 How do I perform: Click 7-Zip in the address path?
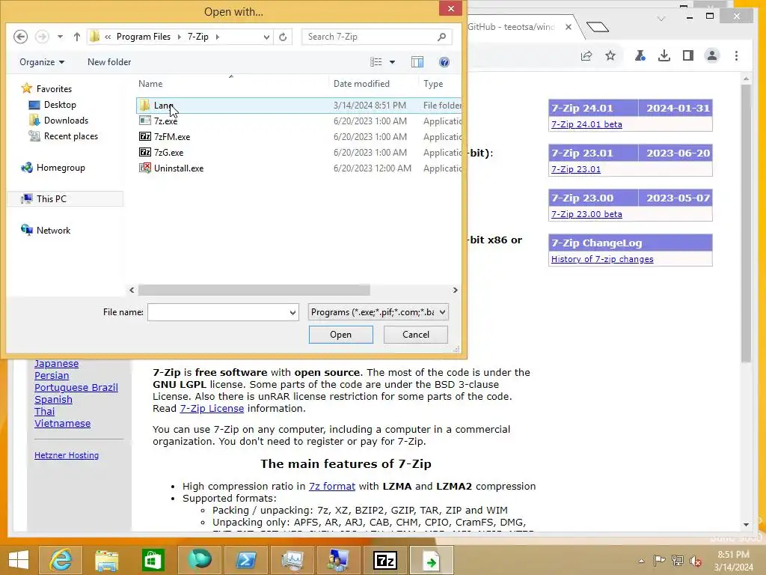(x=197, y=37)
